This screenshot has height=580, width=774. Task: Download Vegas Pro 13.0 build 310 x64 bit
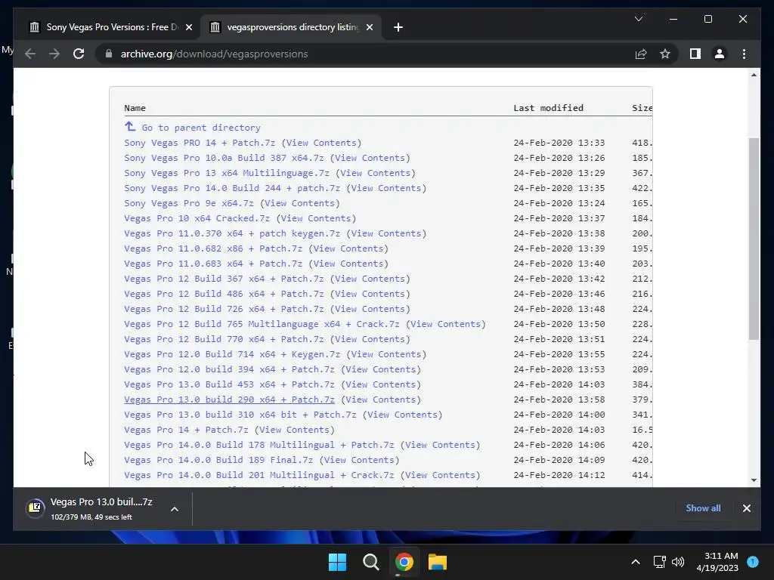click(240, 415)
